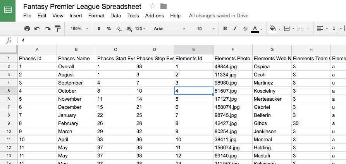Select the cell containing Jenkinson

[272, 132]
